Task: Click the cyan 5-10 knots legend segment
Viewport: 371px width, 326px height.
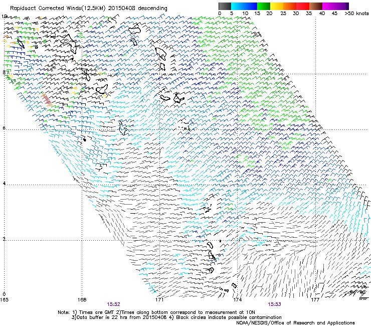Action: pos(238,6)
